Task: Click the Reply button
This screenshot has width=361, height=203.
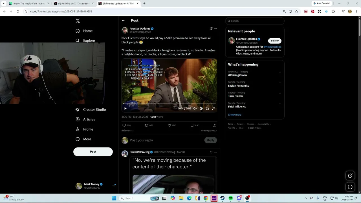Action: point(211,140)
